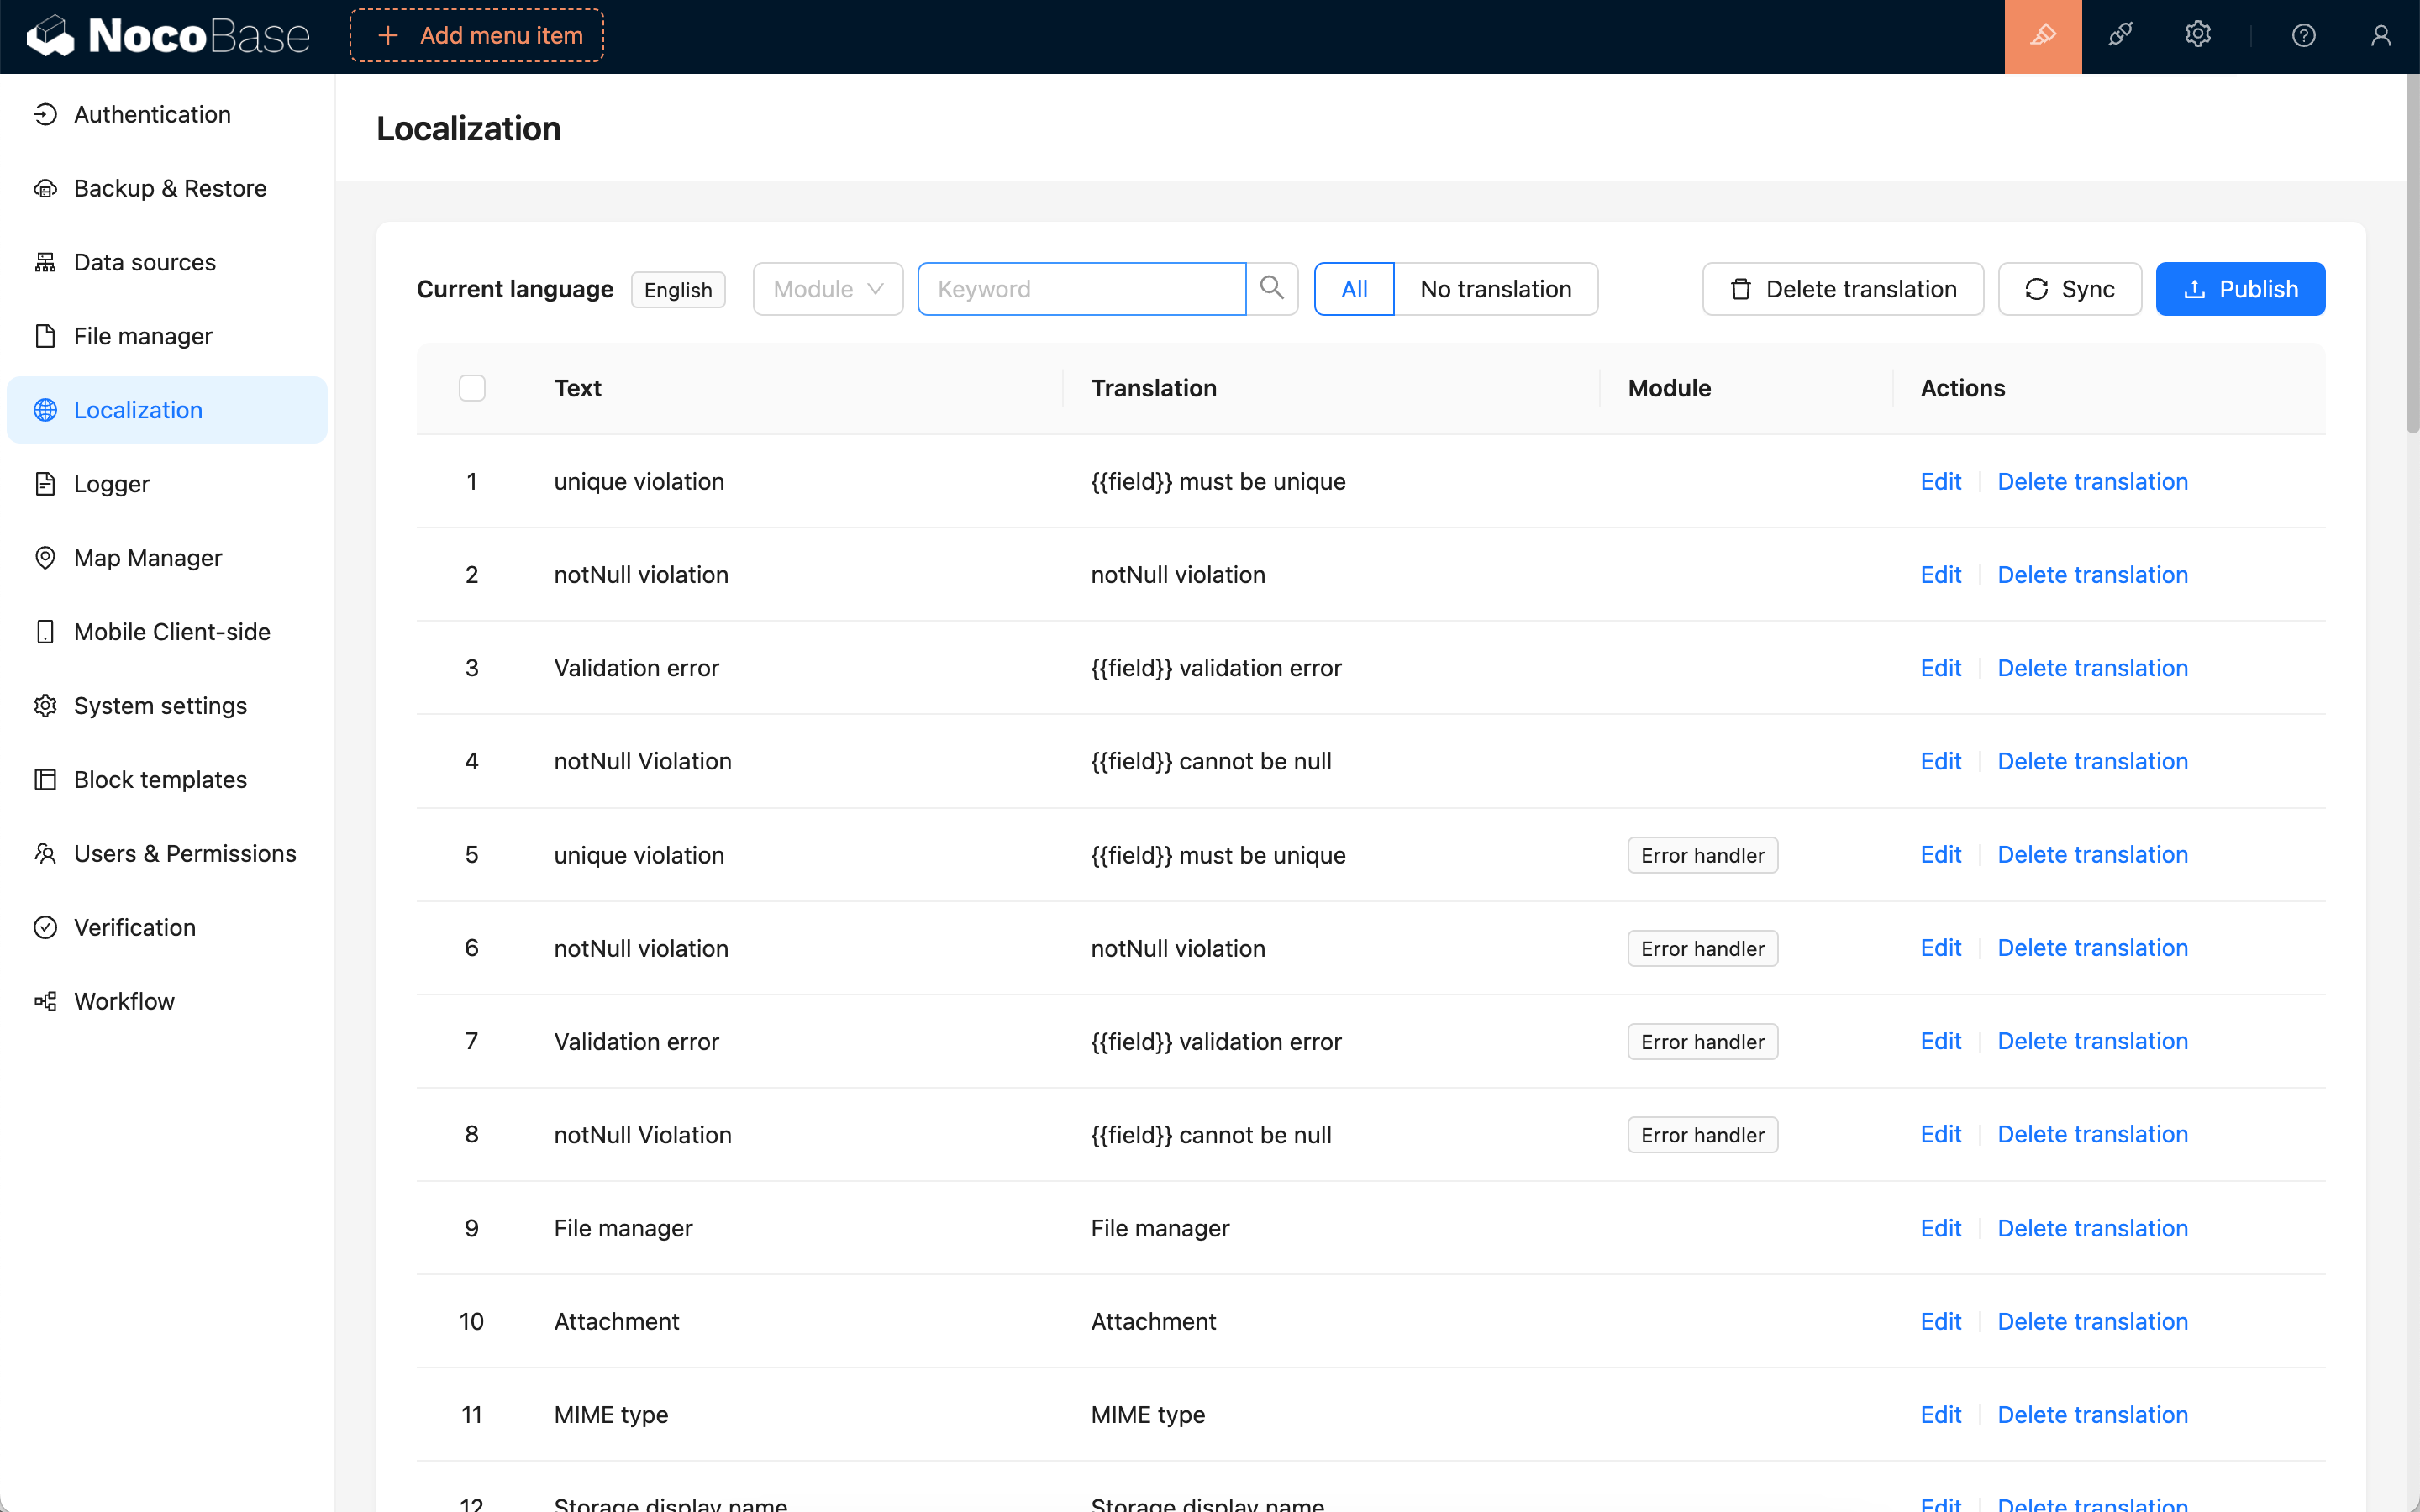The image size is (2420, 1512).
Task: Open Users & Permissions settings
Action: click(x=185, y=853)
